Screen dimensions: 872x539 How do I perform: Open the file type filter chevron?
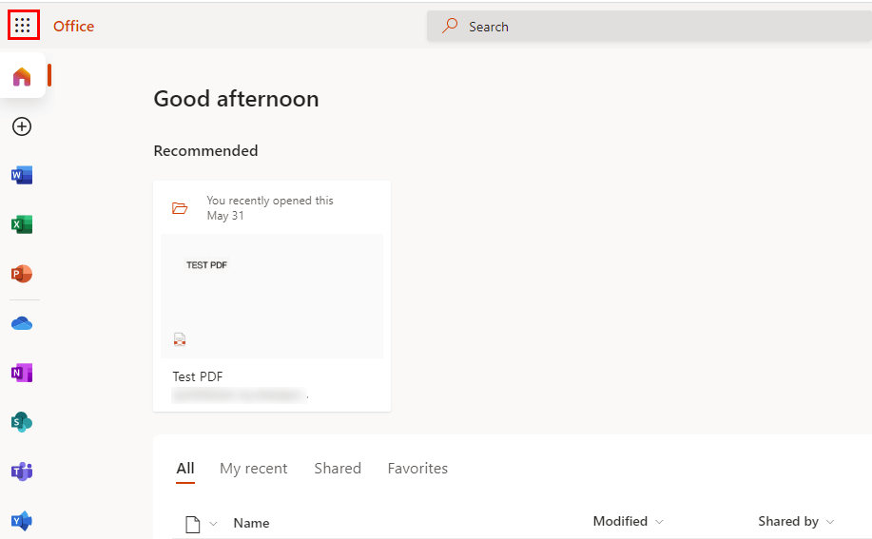[x=213, y=523]
